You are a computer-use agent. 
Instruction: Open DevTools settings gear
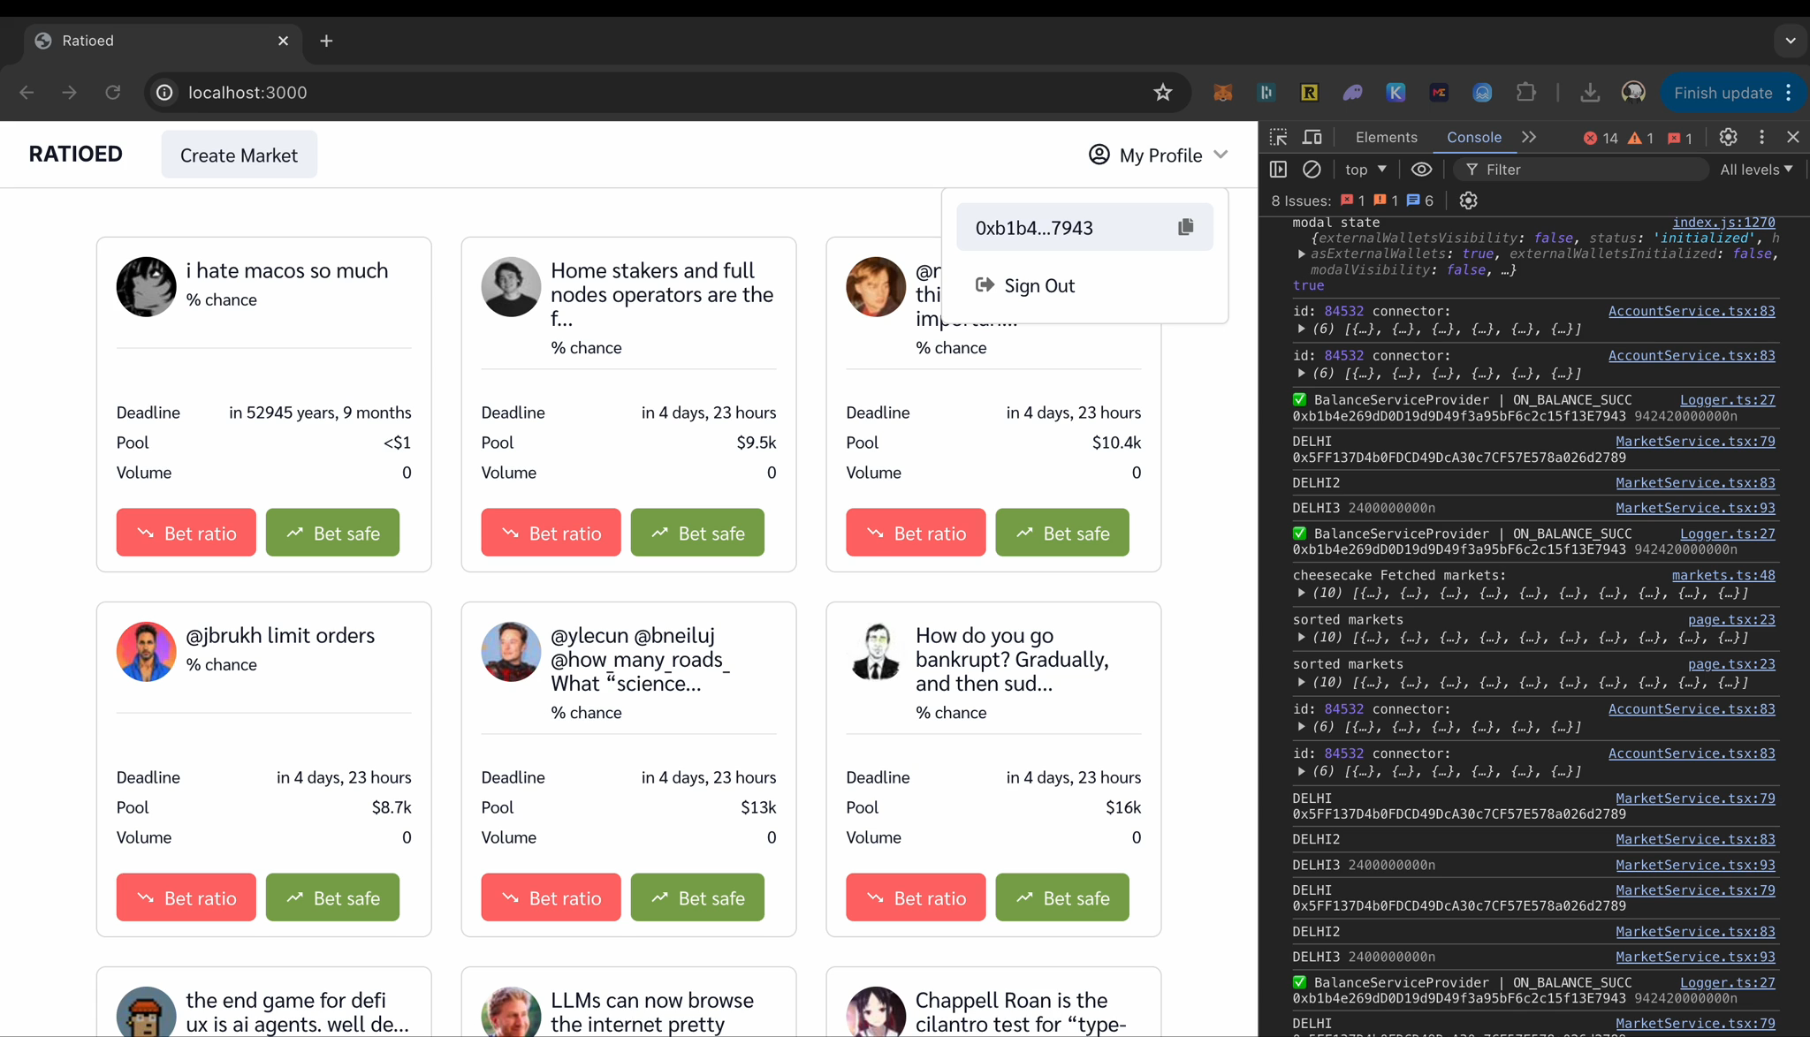(1728, 137)
